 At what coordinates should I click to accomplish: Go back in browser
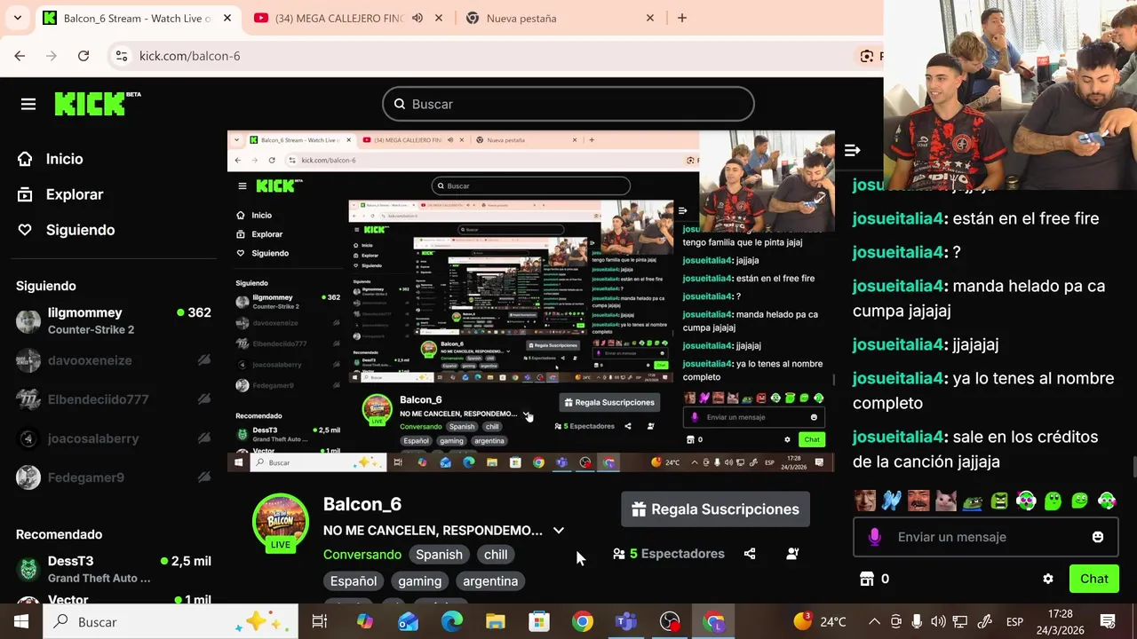pyautogui.click(x=20, y=56)
